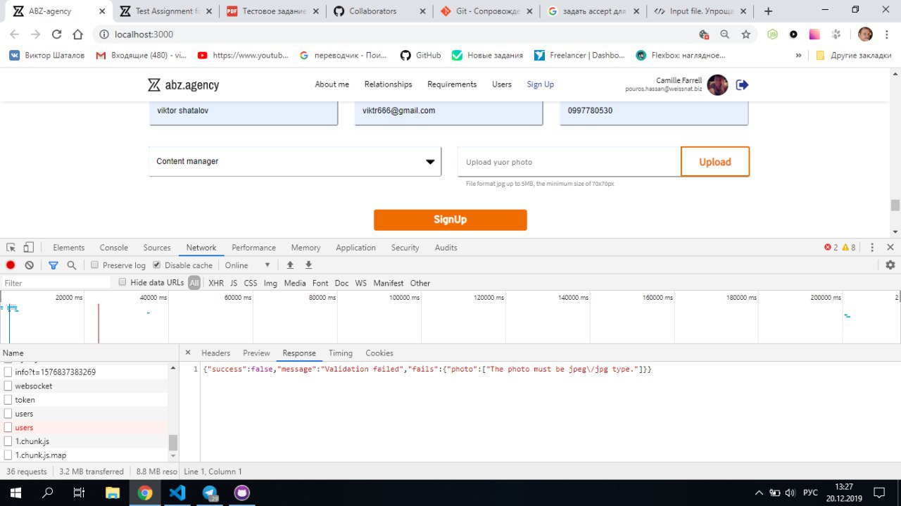
Task: Switch to the Console panel tab
Action: point(114,247)
